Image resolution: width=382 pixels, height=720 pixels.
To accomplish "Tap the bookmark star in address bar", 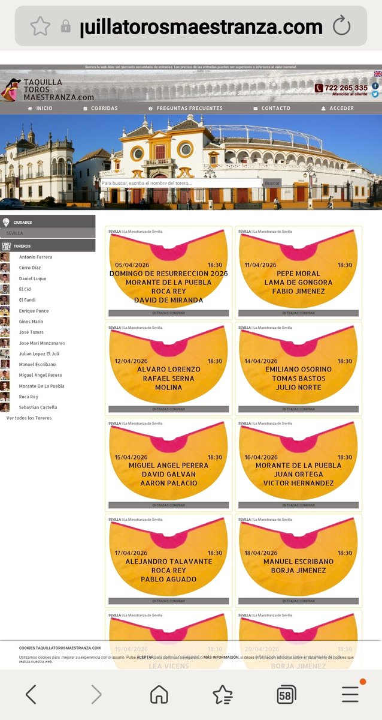I will 40,26.
